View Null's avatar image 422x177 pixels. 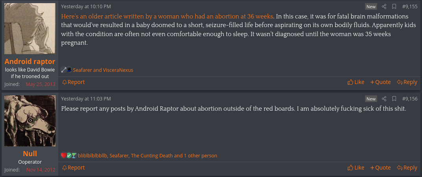coord(30,121)
